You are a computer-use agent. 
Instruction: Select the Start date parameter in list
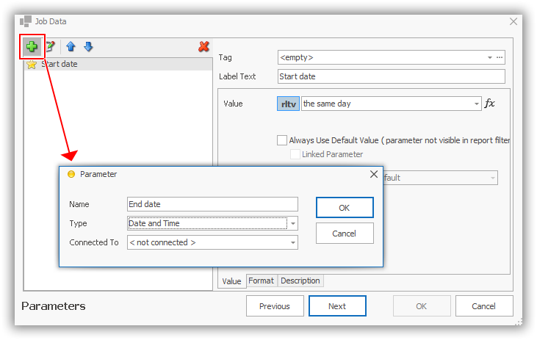59,65
